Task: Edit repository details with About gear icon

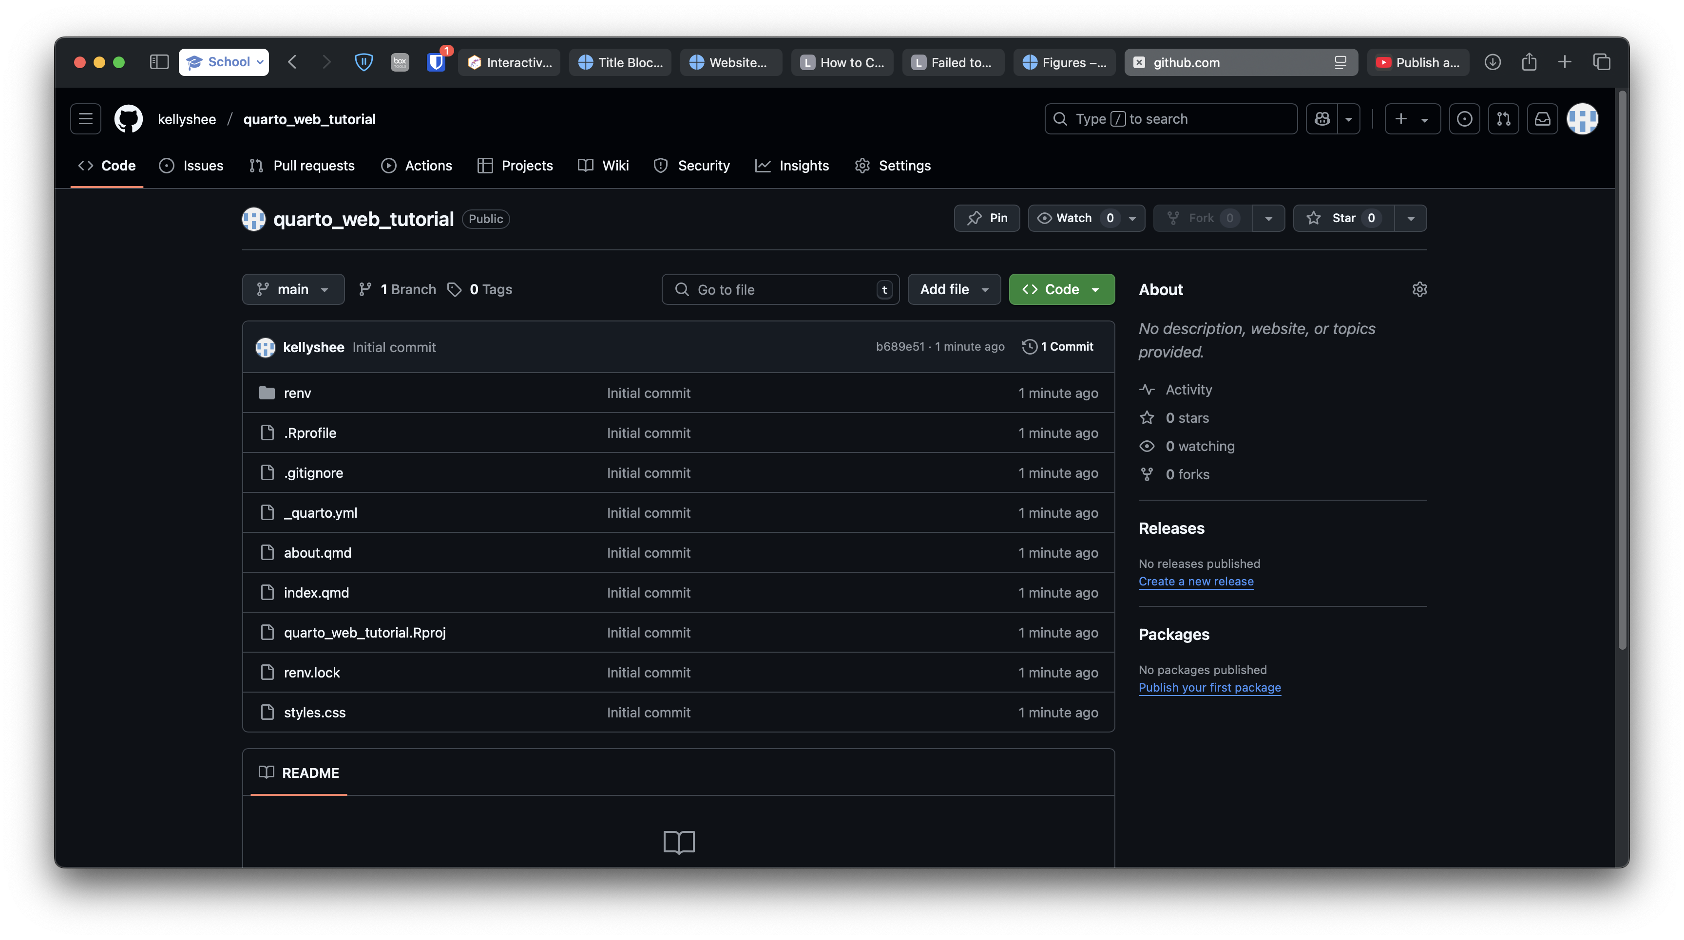Action: 1419,289
